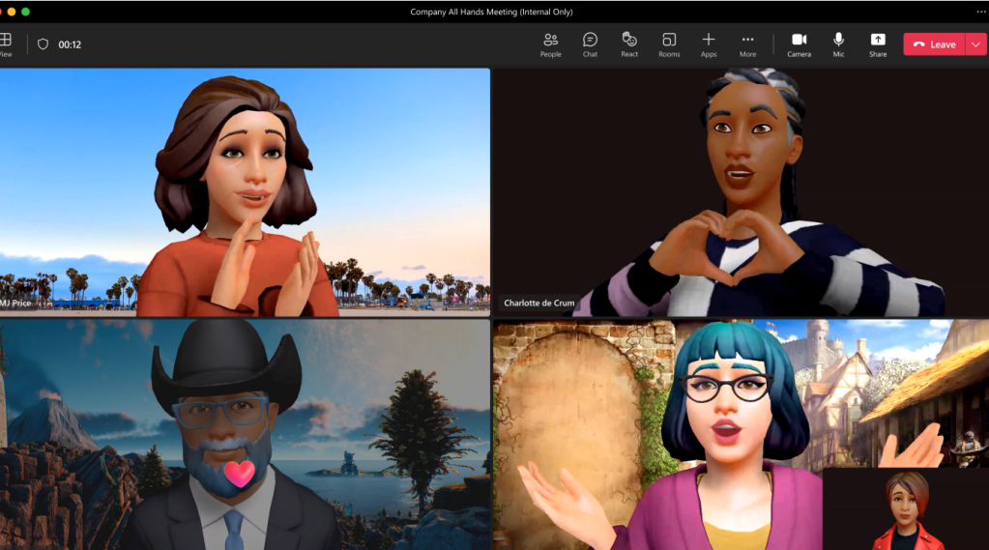Image resolution: width=989 pixels, height=550 pixels.
Task: Open the View layout options
Action: click(5, 43)
